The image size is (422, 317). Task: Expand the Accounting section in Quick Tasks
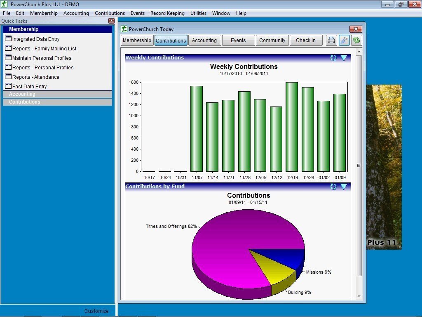click(x=57, y=94)
